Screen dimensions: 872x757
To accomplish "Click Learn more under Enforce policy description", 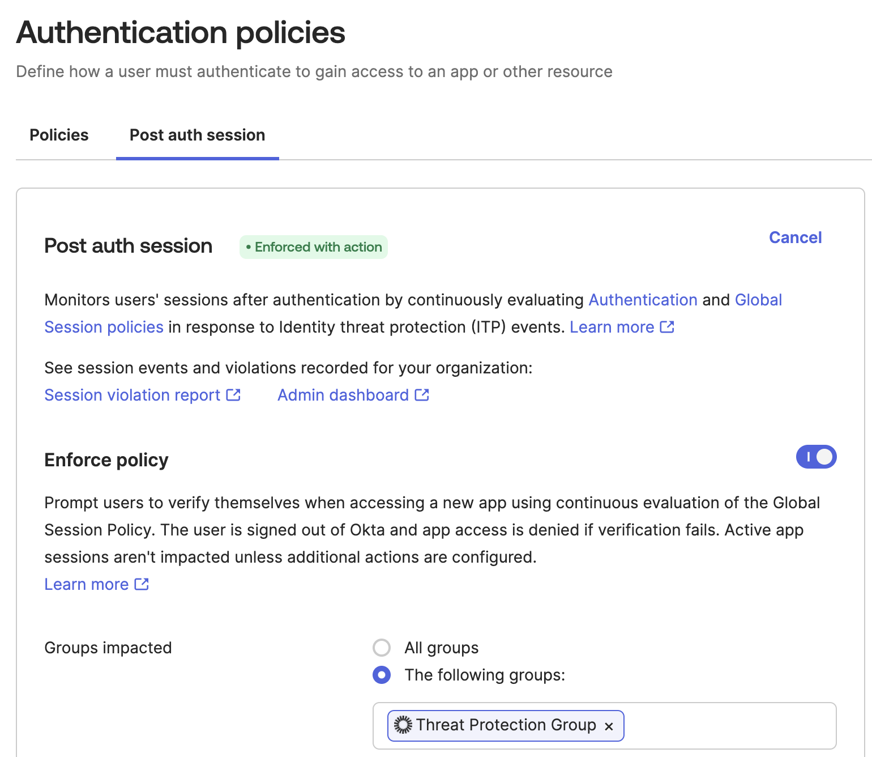I will pos(87,584).
